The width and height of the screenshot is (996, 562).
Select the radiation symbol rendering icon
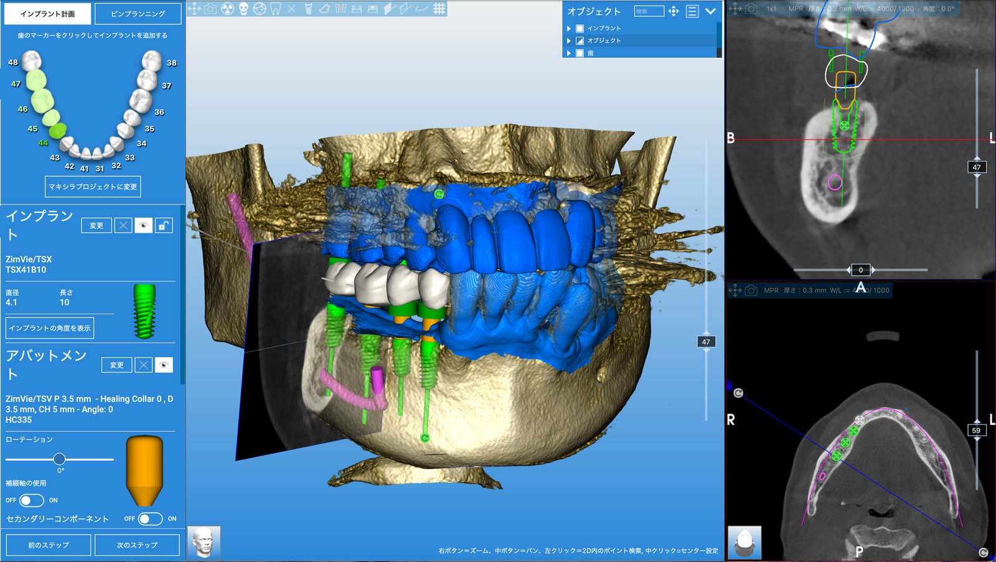228,9
